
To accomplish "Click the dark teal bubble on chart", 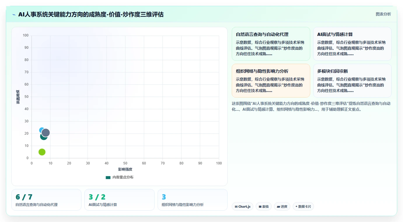I will (x=43, y=137).
